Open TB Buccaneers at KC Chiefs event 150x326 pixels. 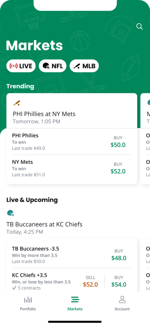tap(44, 224)
